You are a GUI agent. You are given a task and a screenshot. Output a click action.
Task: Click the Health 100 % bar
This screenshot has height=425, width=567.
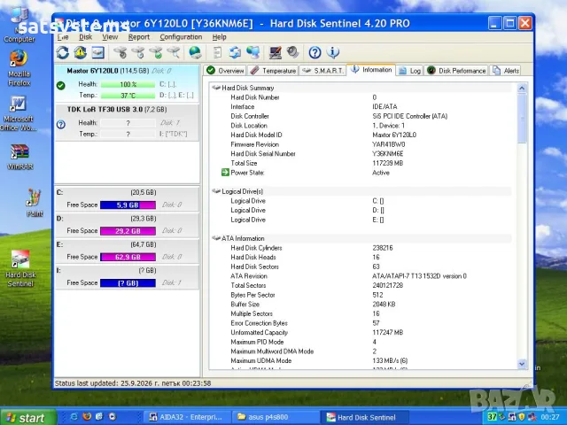click(x=128, y=84)
